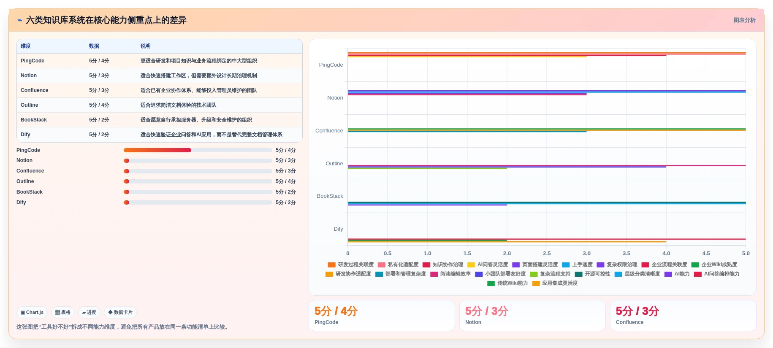Click the 5.0 x-axis tick label
This screenshot has height=348, width=773.
[746, 254]
